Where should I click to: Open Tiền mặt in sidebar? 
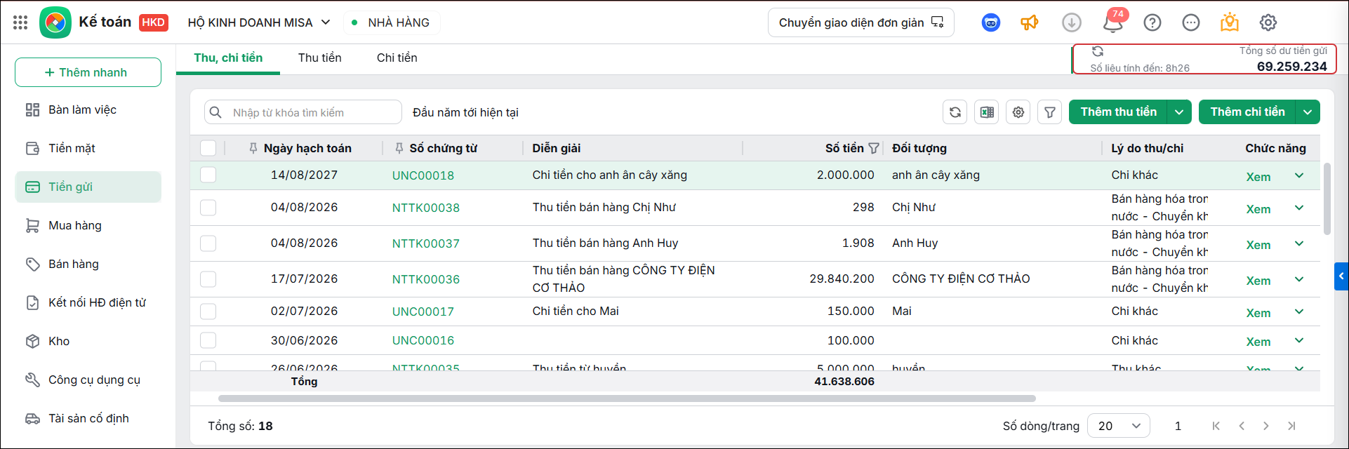tap(88, 148)
